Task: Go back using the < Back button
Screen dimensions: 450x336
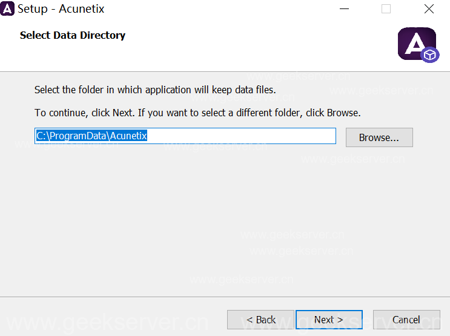Action: (260, 320)
